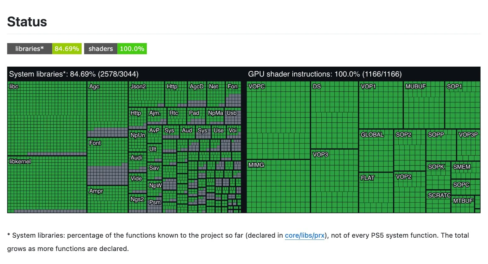
Task: Click the VOP3 shader block
Action: click(x=335, y=181)
